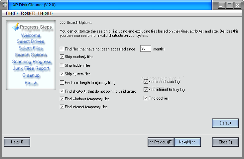Go to the Select Drives step

[x=31, y=41]
